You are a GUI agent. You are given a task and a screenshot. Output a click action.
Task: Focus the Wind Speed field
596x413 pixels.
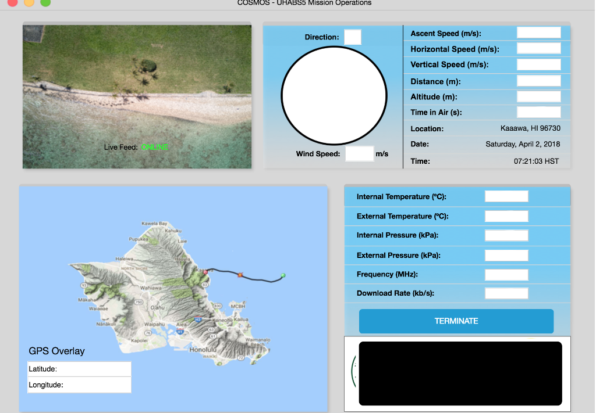click(x=359, y=154)
